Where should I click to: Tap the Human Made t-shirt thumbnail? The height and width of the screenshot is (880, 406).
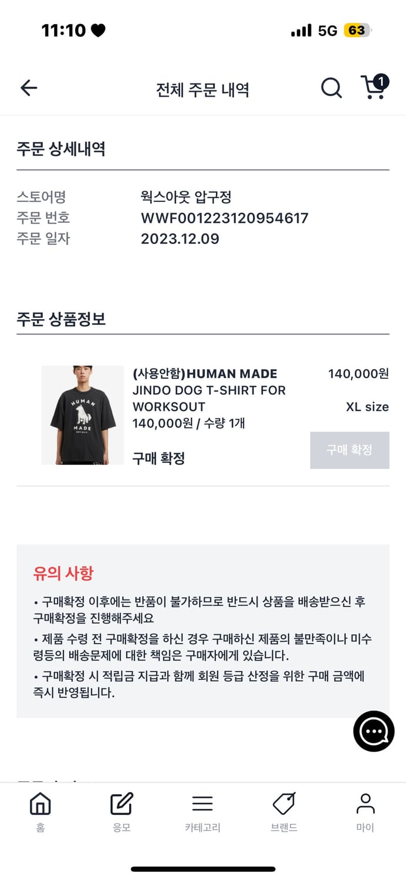83,415
